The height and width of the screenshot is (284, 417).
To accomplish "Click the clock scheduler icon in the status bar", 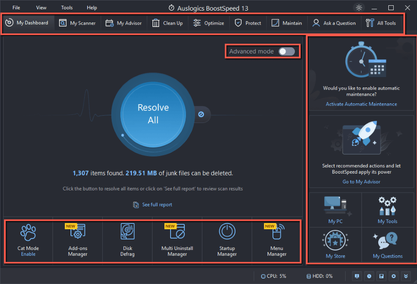I will pos(369,276).
